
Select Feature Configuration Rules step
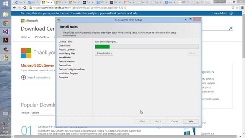pos(72,69)
